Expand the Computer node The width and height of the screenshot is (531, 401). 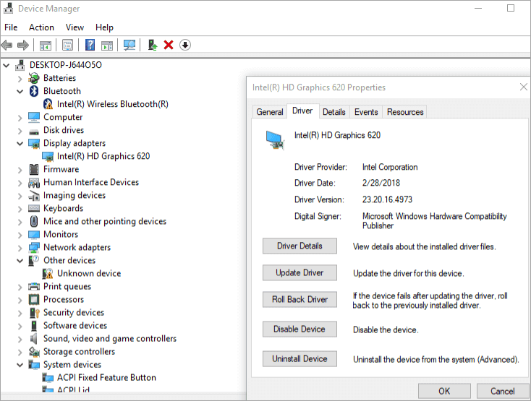tap(20, 118)
